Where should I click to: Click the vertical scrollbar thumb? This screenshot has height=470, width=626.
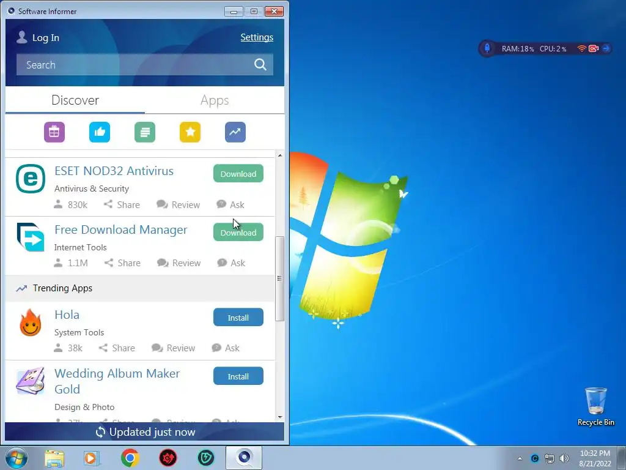280,278
